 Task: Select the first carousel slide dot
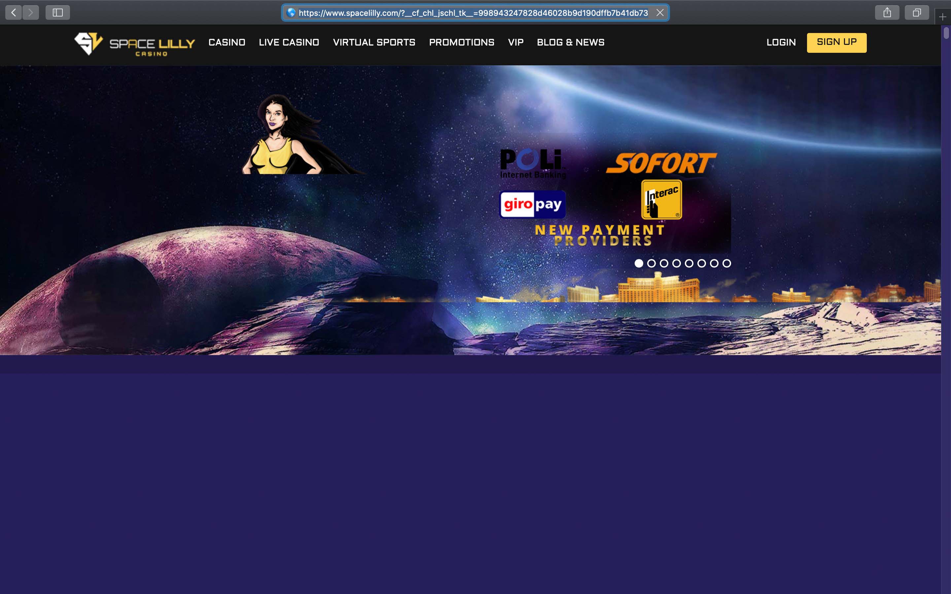tap(639, 263)
